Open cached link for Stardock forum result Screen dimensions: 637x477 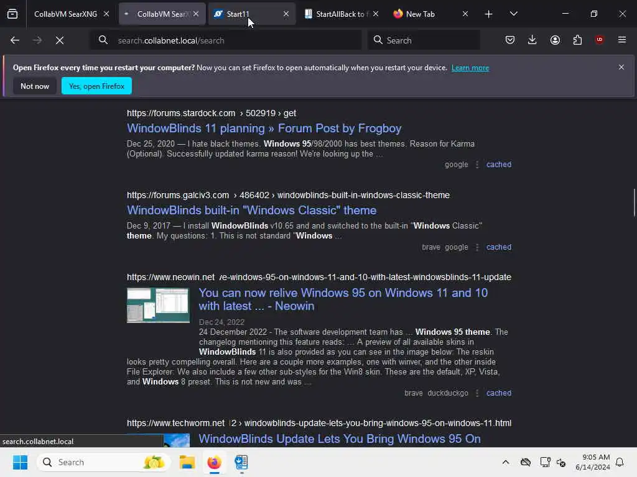[499, 164]
